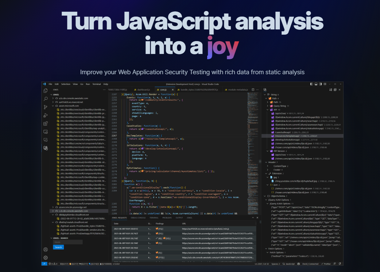Click the notifications bell in status bar
The width and height of the screenshot is (380, 272).
coord(340,264)
